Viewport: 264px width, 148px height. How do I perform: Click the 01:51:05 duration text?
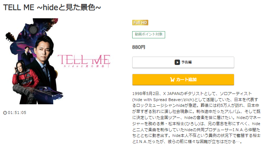click(17, 113)
